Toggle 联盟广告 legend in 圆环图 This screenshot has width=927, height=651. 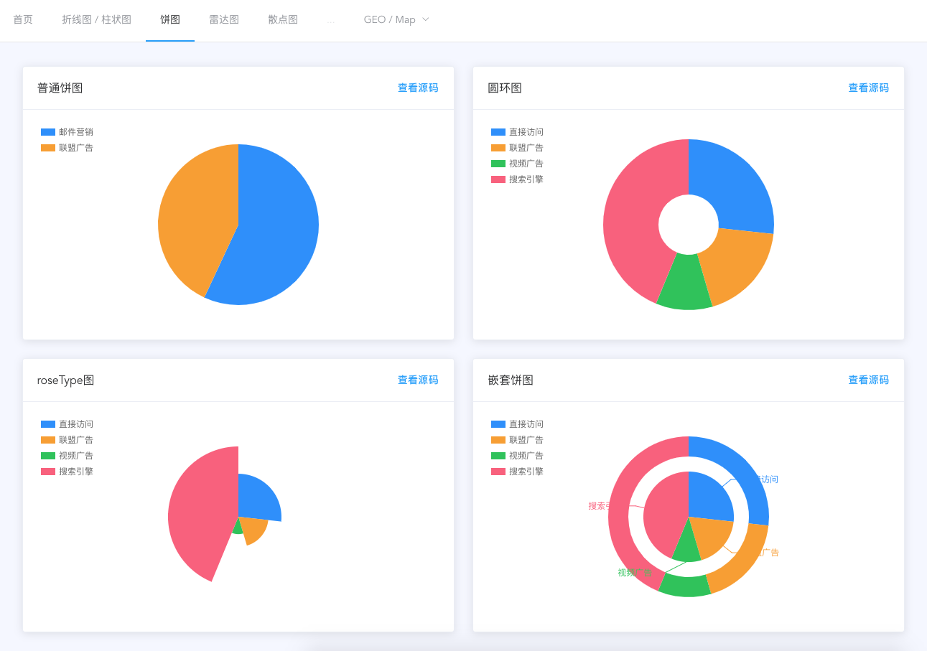(x=517, y=148)
